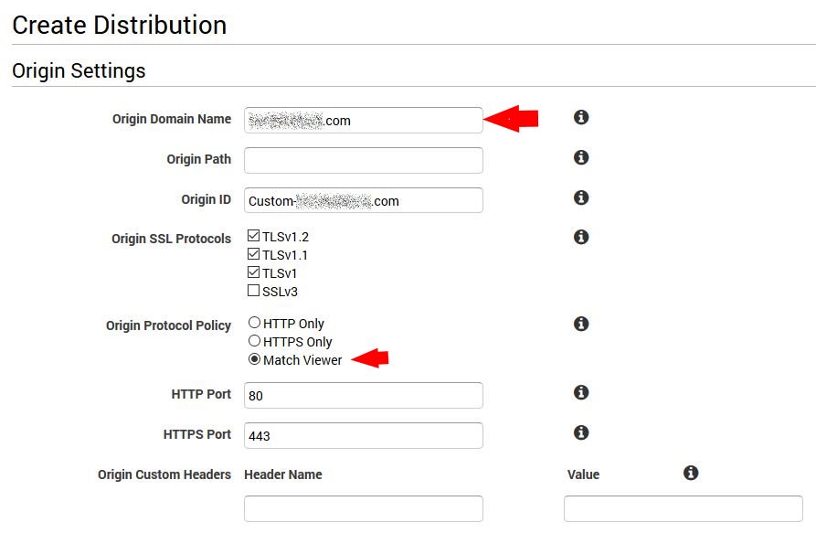Click the 'Origin Path' label

click(x=199, y=159)
